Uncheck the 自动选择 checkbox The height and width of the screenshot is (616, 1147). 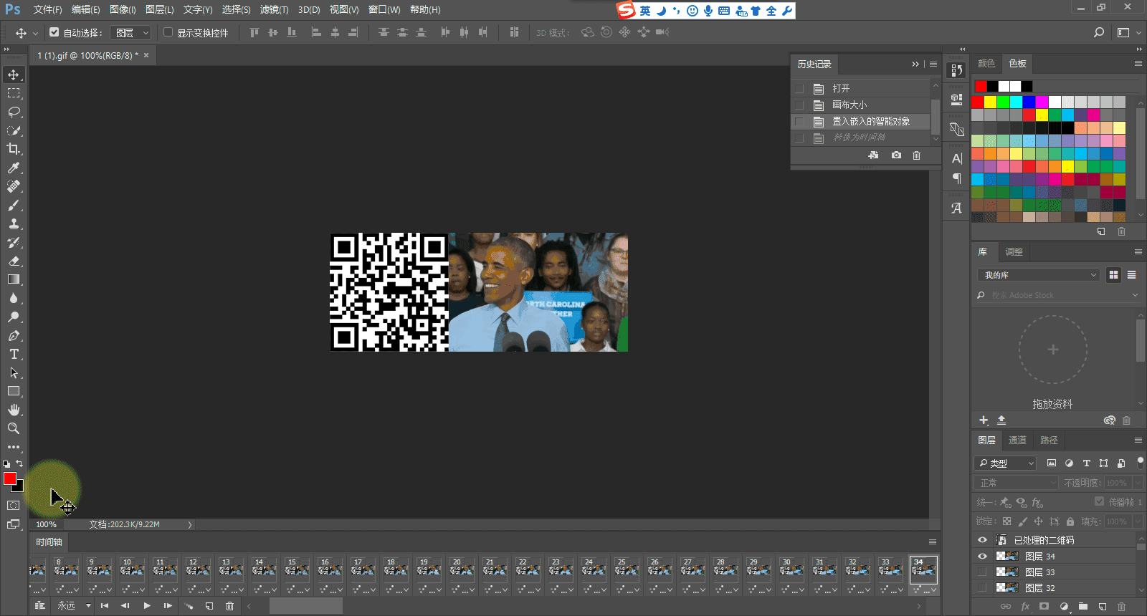point(54,32)
